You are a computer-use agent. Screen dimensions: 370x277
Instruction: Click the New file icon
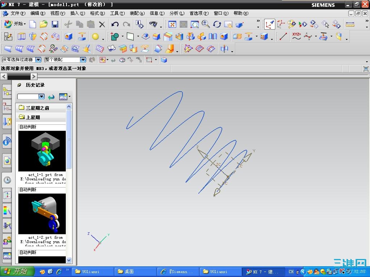click(33, 24)
